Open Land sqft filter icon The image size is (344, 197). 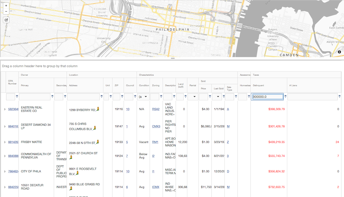pyautogui.click(x=186, y=96)
